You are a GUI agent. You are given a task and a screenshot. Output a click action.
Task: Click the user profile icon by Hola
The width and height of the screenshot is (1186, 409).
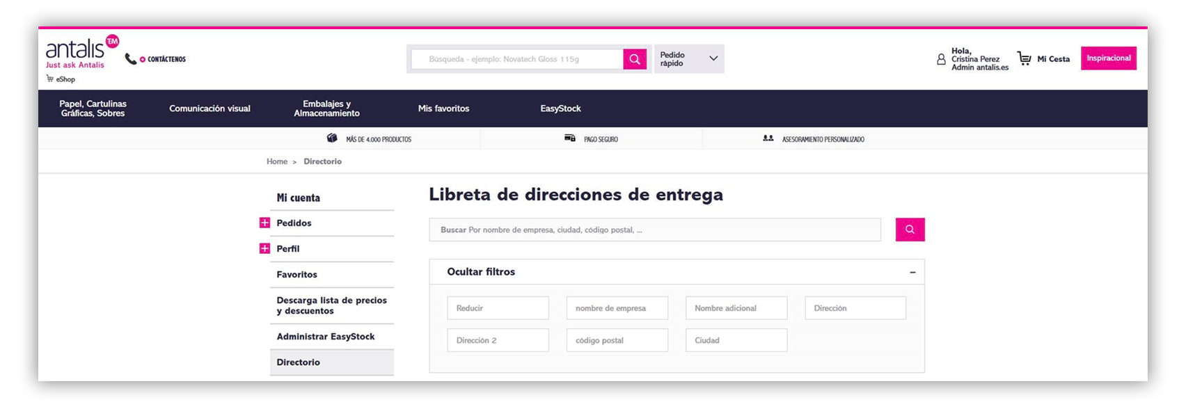pos(941,60)
